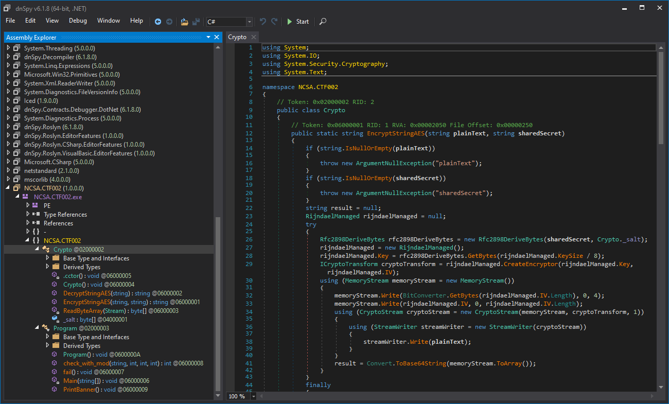This screenshot has width=669, height=404.
Task: Open a file with the folder icon
Action: [x=184, y=22]
